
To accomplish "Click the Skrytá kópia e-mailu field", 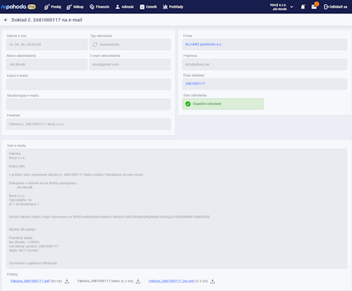I will pyautogui.click(x=89, y=104).
